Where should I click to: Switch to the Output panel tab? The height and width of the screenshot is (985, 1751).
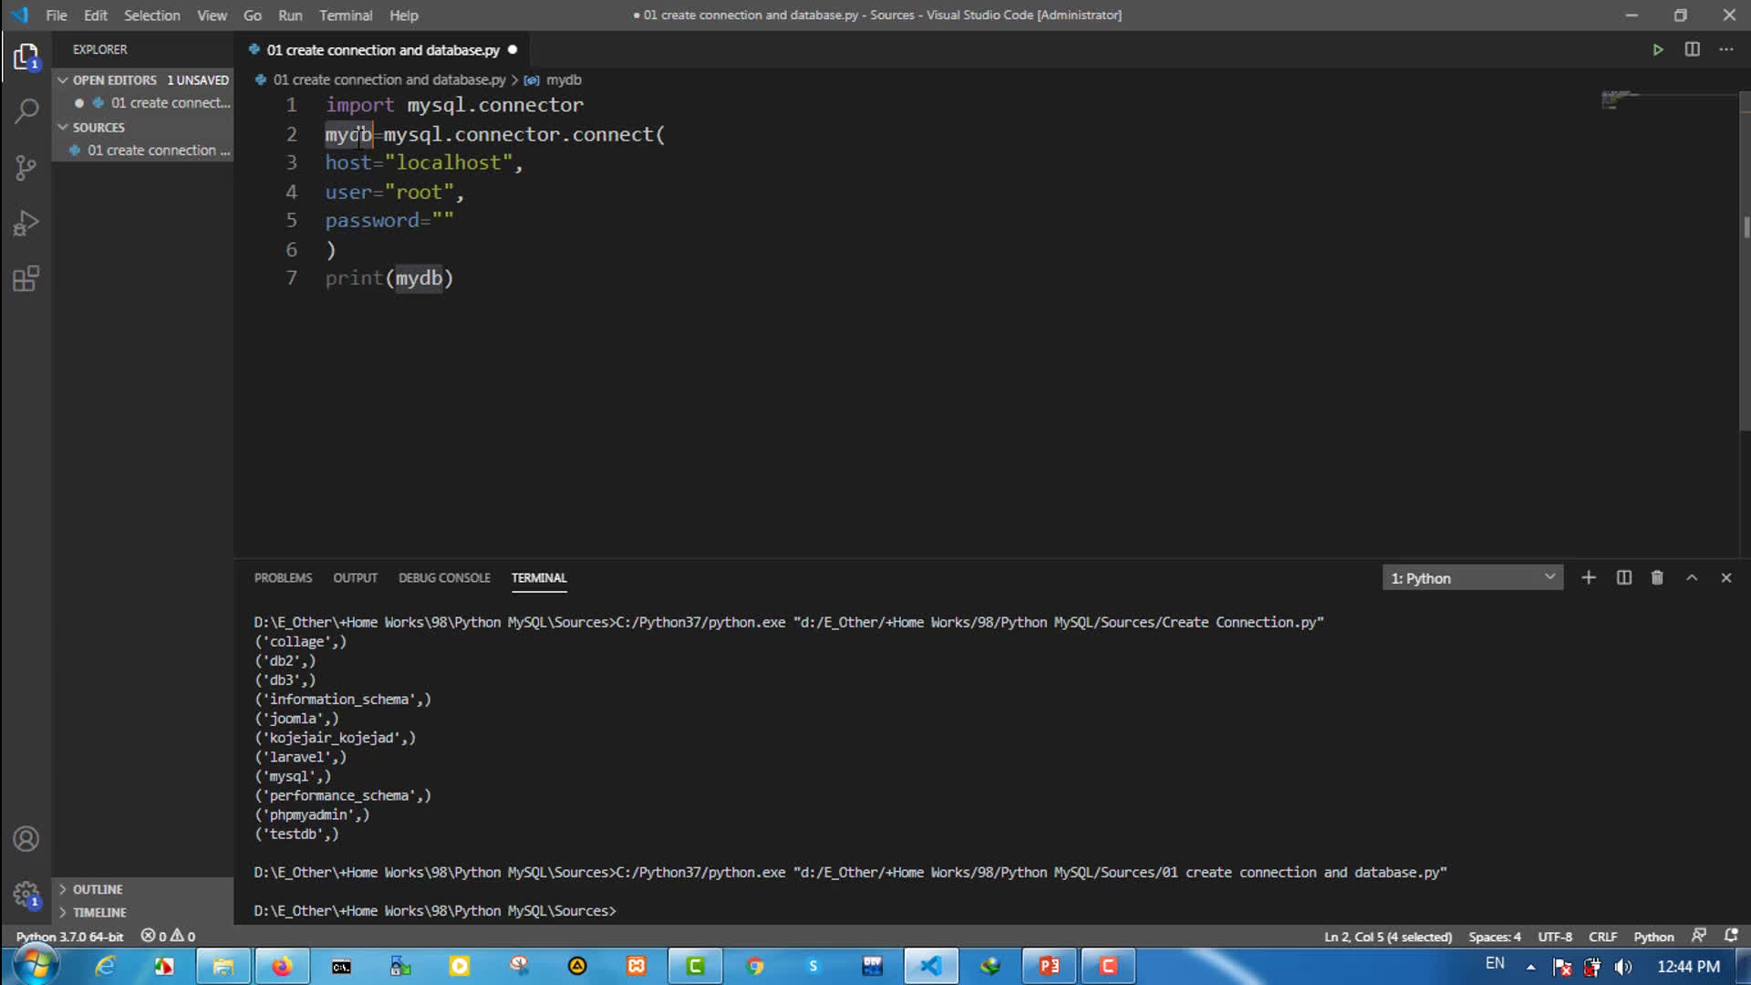pyautogui.click(x=355, y=577)
